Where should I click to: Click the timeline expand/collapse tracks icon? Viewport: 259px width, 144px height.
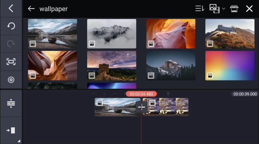pos(11,103)
